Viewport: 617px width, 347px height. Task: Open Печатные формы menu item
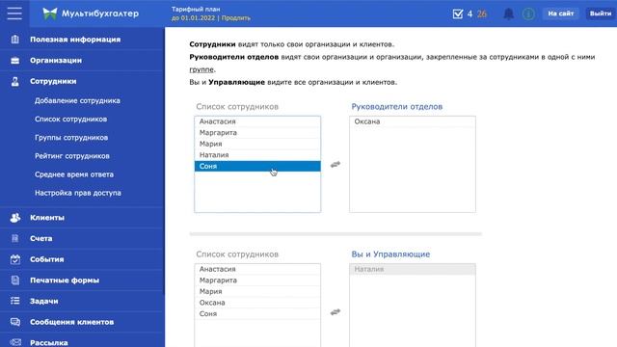click(x=65, y=280)
